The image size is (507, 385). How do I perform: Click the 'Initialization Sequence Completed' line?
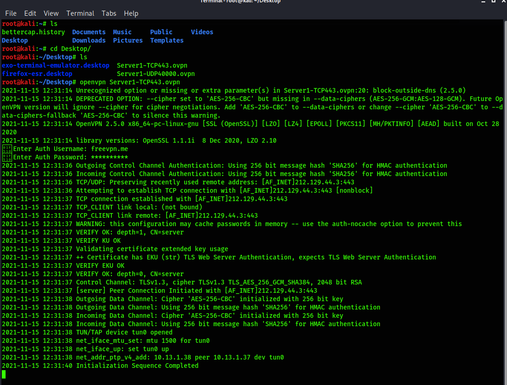click(x=100, y=366)
